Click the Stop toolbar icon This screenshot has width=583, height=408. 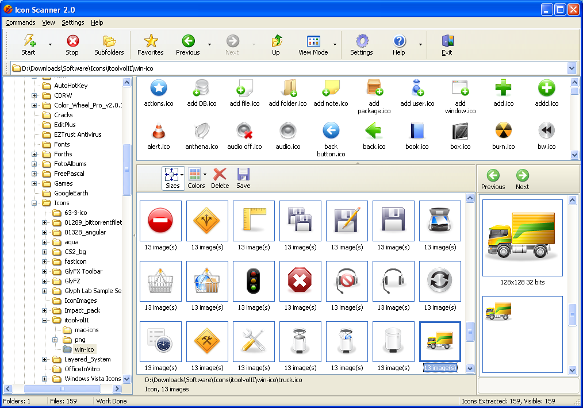(72, 42)
